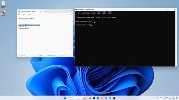
Task: Click the npm install command line in Command Prompt
Action: pos(95,17)
